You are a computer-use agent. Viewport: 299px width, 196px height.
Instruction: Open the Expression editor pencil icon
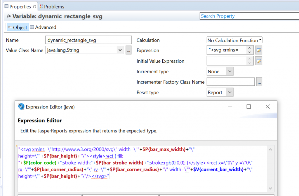(x=259, y=50)
